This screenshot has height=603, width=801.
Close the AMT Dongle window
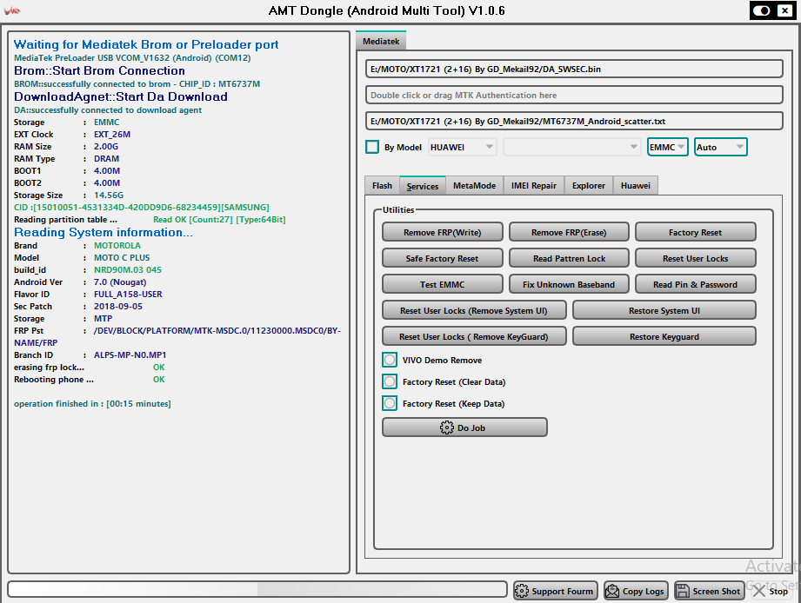point(785,10)
